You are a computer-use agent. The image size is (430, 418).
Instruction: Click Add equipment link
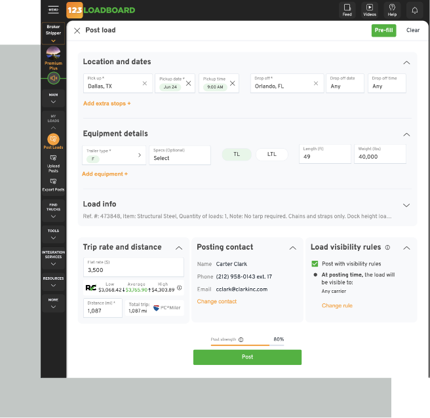click(105, 174)
